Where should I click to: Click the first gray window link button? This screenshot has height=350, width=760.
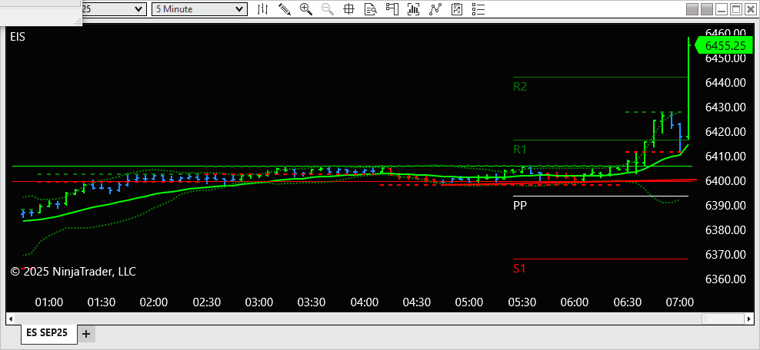click(692, 9)
